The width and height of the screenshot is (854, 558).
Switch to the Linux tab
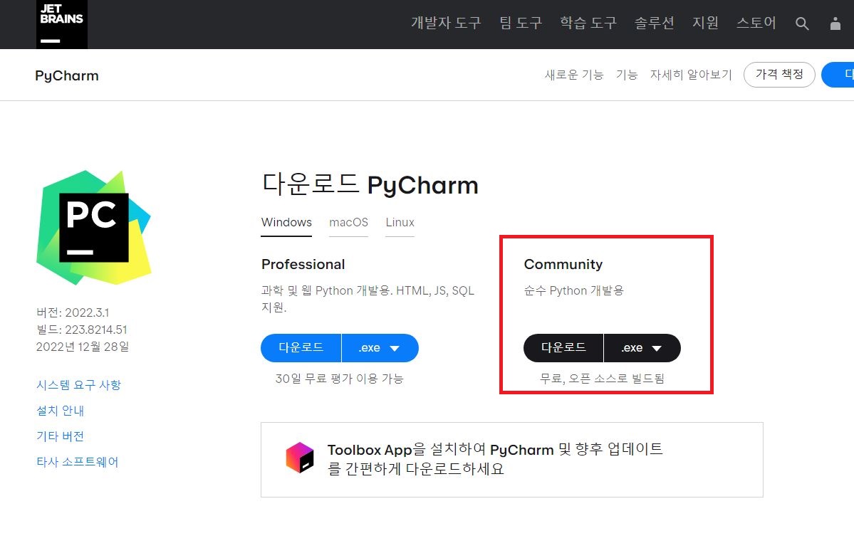tap(400, 223)
